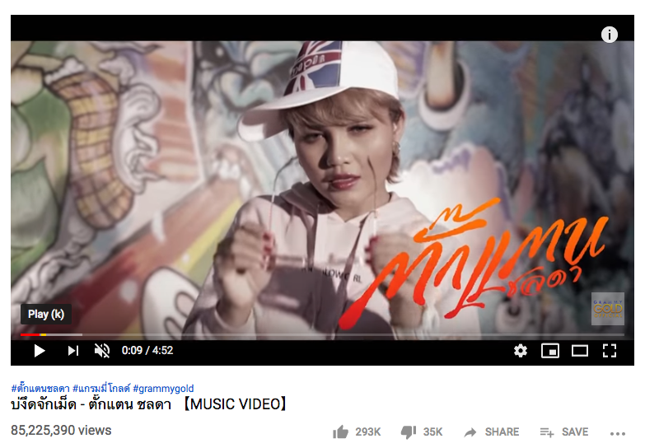
Task: Click the 293K like count
Action: point(368,432)
